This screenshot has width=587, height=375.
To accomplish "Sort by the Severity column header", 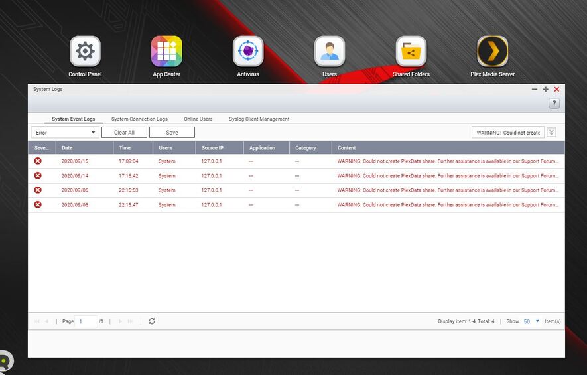I will click(x=42, y=148).
